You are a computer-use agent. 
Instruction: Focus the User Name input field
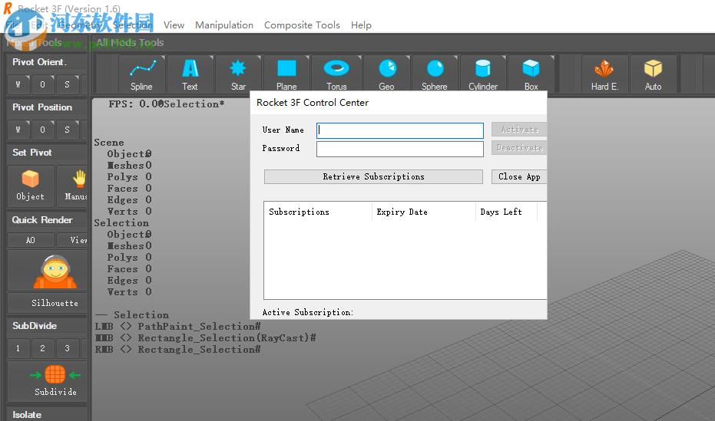coord(400,130)
